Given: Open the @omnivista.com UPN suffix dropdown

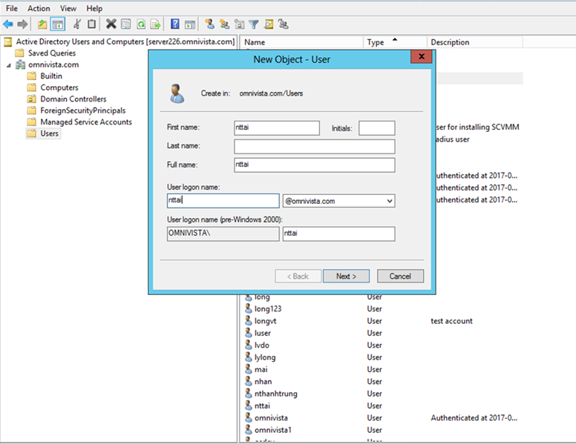Looking at the screenshot, I should (390, 201).
